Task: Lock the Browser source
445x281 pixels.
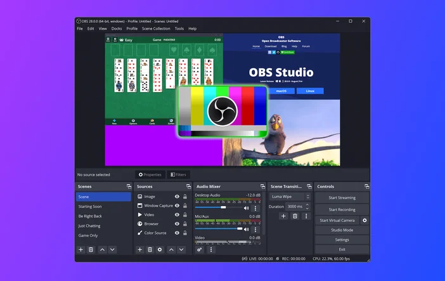Action: click(185, 224)
